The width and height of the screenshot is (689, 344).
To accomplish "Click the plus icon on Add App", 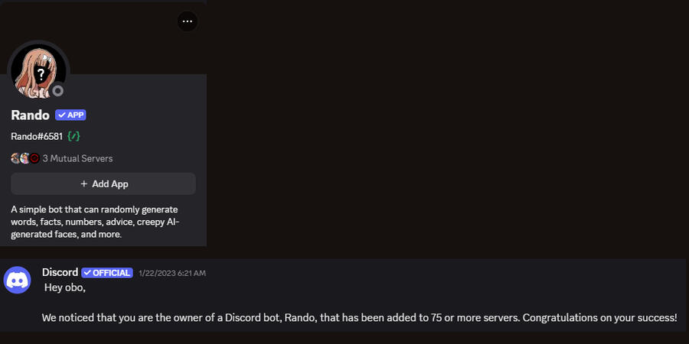I will click(84, 183).
